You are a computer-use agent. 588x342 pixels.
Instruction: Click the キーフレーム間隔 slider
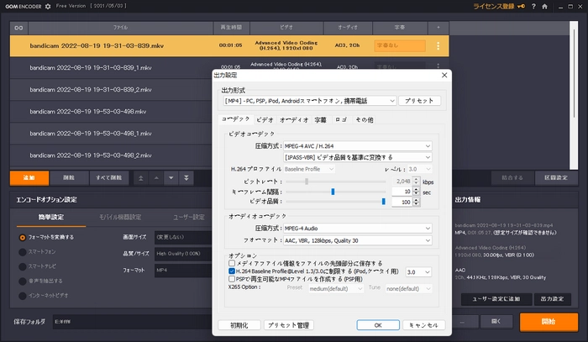pyautogui.click(x=332, y=191)
